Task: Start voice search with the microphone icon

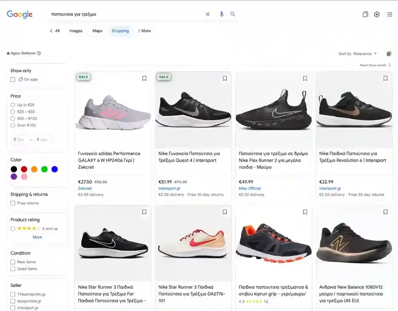Action: click(x=221, y=14)
